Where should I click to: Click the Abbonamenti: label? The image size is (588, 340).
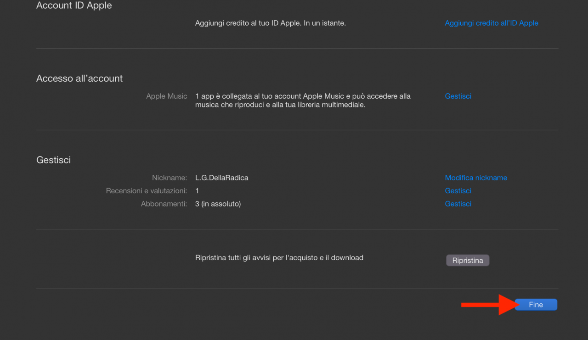click(164, 204)
